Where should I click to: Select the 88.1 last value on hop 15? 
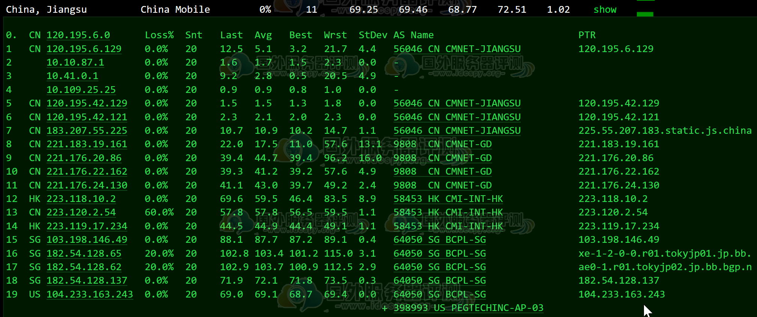[231, 240]
